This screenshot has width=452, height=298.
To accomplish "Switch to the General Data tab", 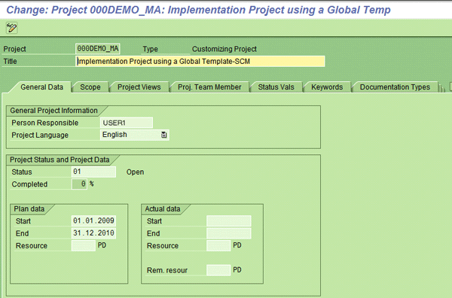I will [x=41, y=87].
